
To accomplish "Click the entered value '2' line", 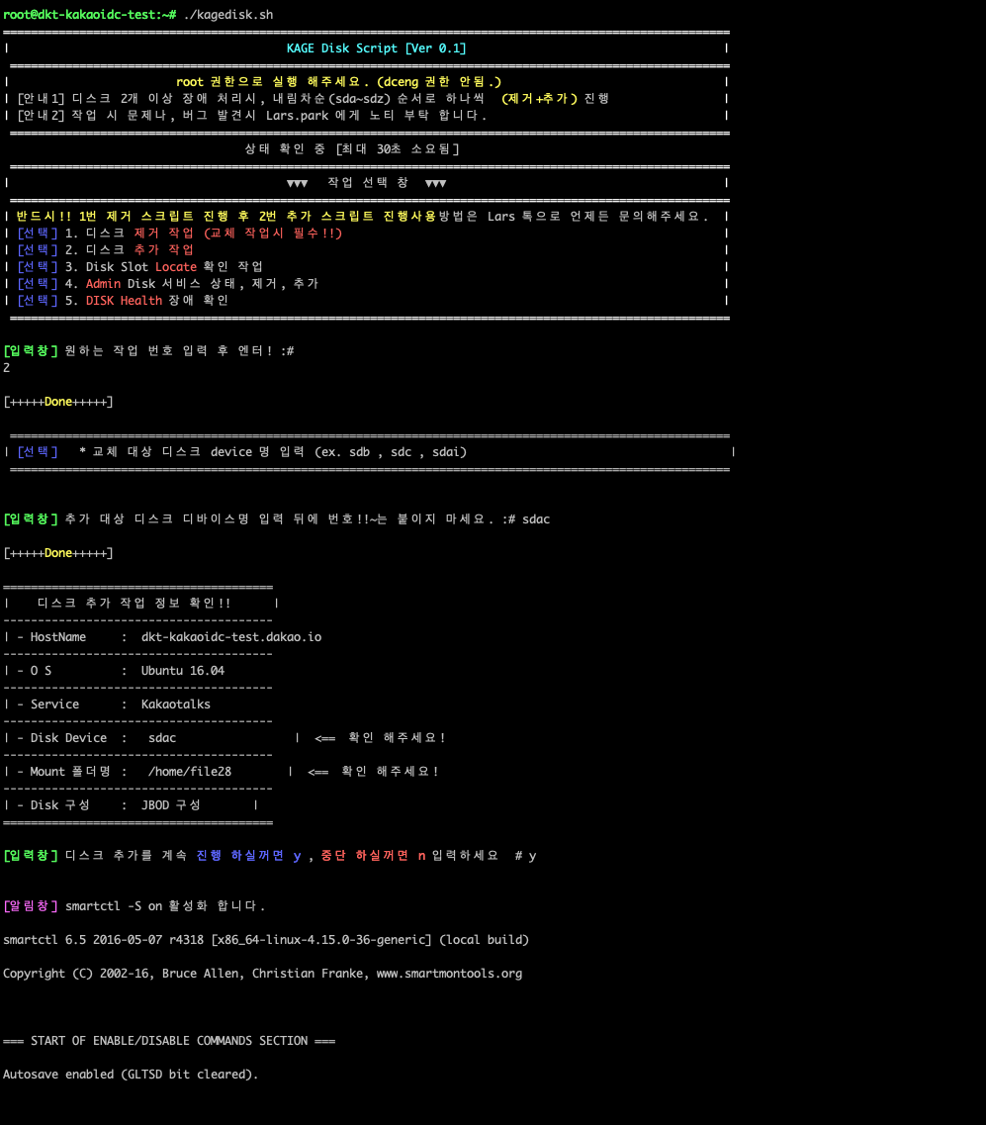I will (x=7, y=368).
